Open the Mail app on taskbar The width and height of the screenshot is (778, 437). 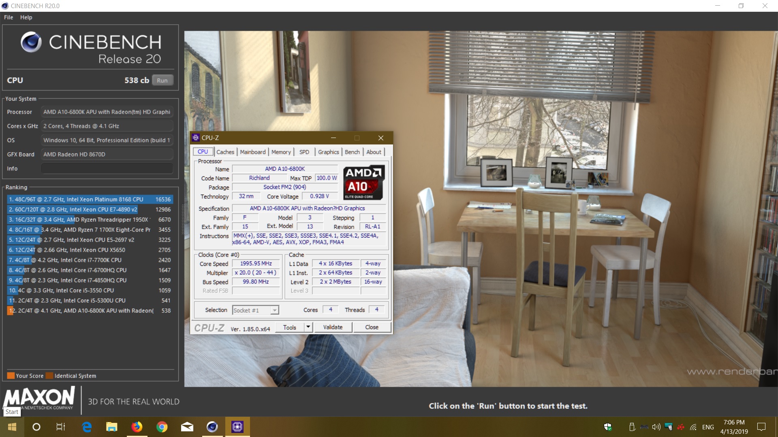point(187,427)
